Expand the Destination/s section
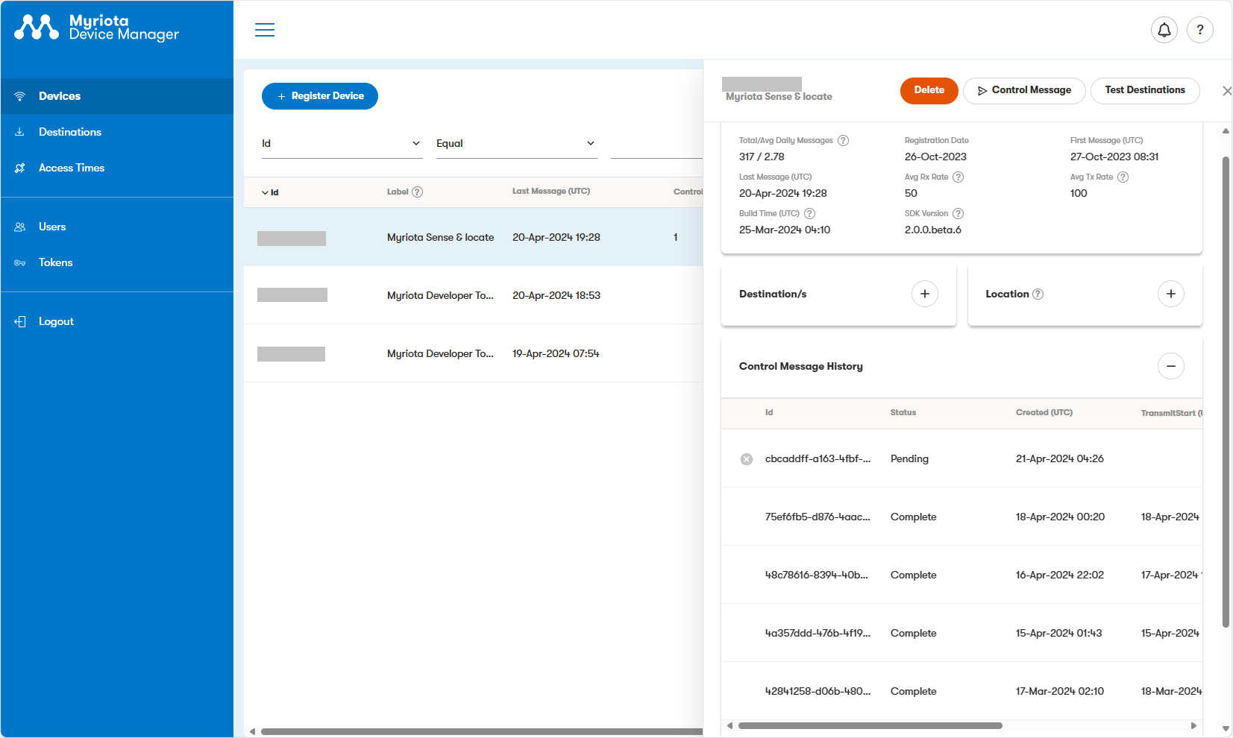 pyautogui.click(x=924, y=294)
